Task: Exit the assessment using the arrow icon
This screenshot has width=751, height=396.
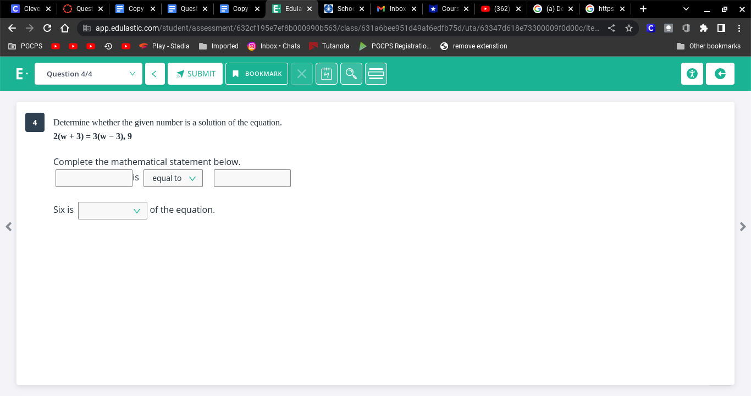Action: point(720,74)
